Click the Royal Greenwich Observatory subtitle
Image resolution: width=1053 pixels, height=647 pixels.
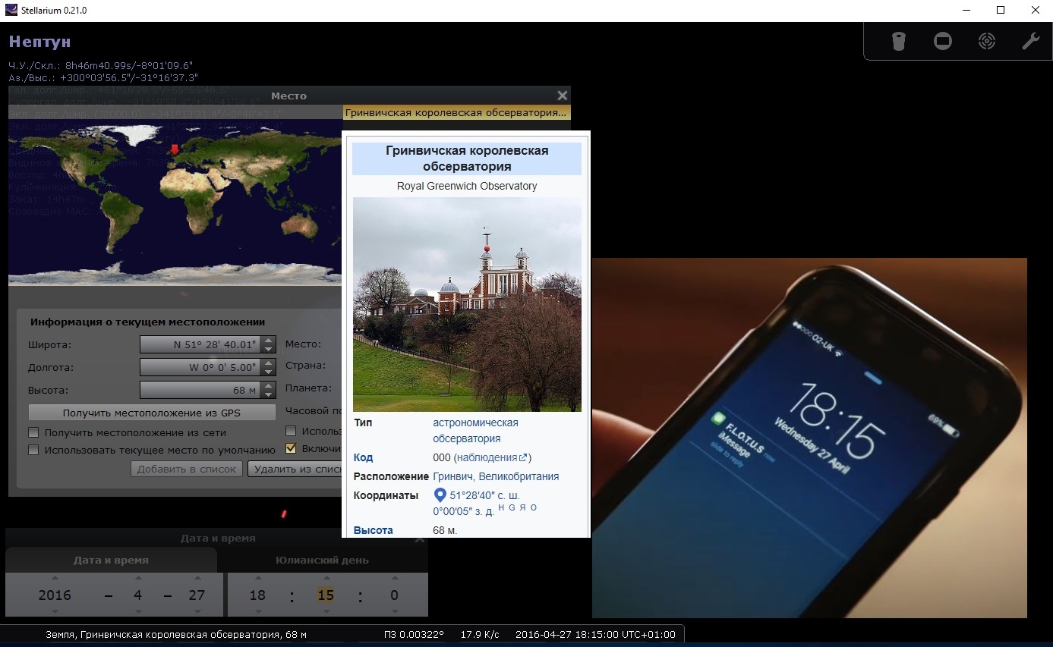467,186
